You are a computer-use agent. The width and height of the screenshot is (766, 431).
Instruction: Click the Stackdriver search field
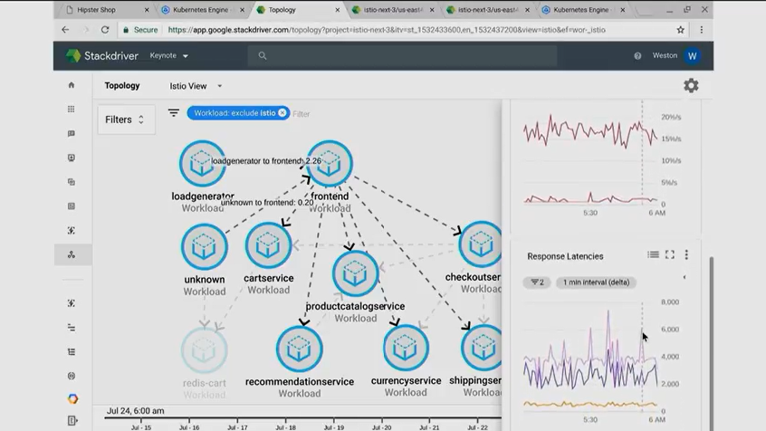tap(402, 56)
